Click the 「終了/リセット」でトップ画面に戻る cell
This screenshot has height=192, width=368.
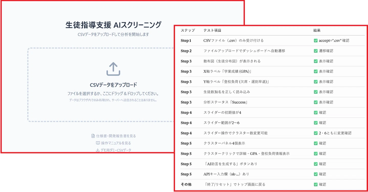234,184
